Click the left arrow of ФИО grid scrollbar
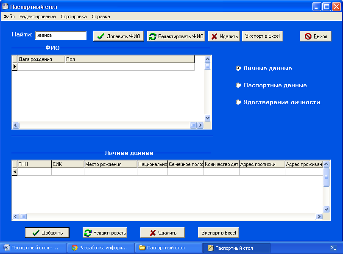Screen dimensions: 343x254 tap(16, 125)
